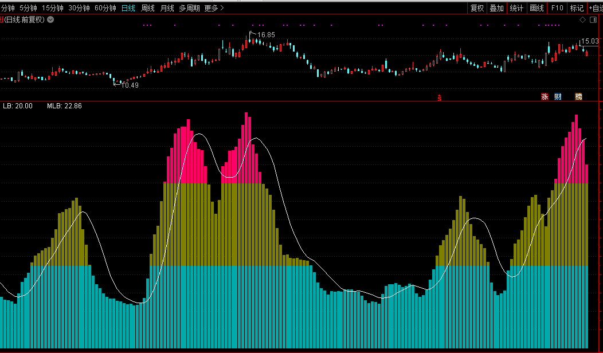Click the red 涨 marker icon

click(x=545, y=96)
